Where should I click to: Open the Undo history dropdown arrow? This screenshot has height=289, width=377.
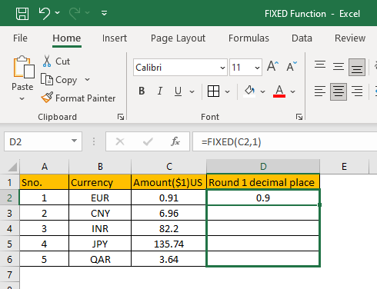[x=58, y=12]
